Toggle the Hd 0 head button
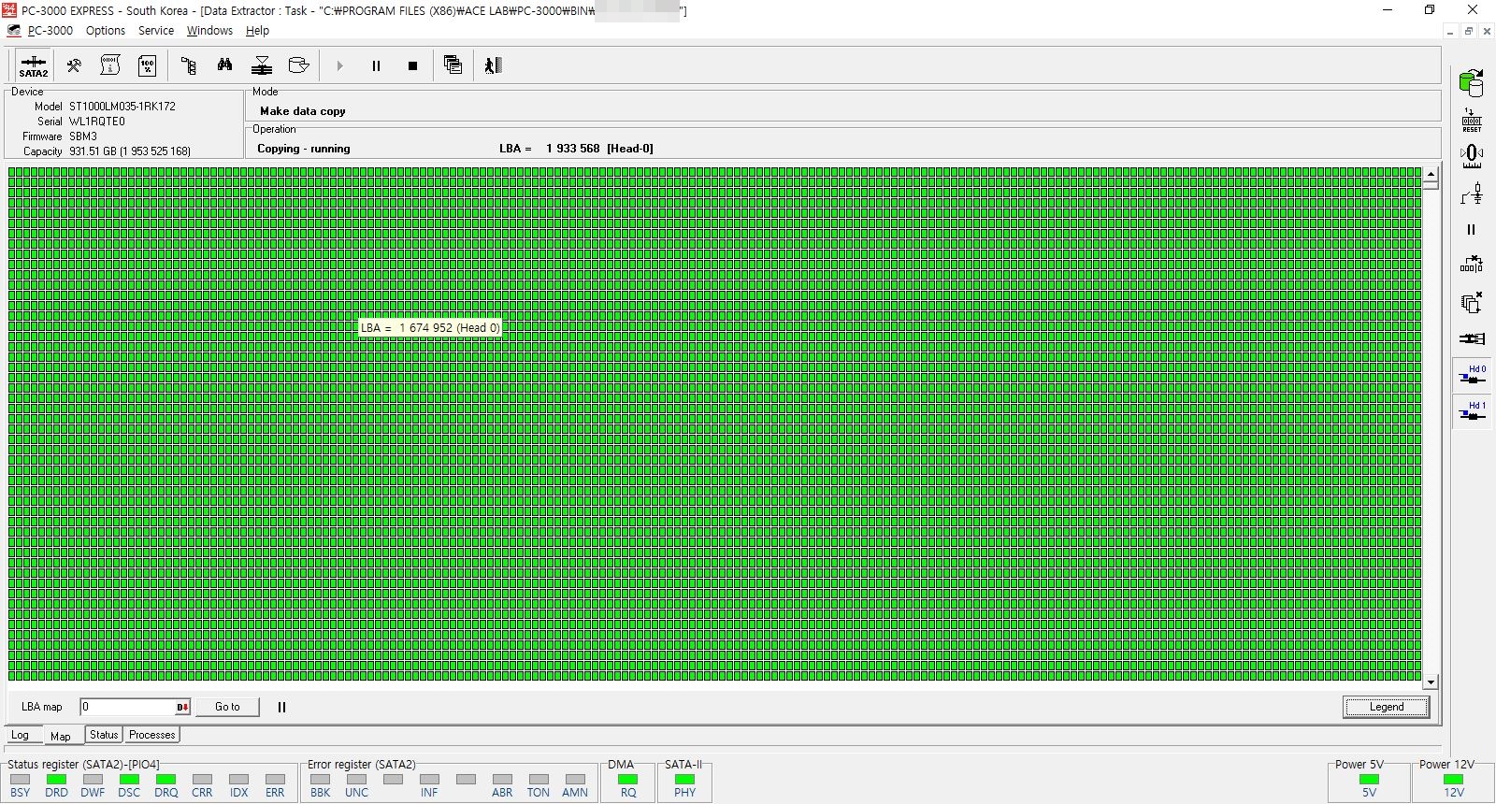This screenshot has width=1496, height=804. [x=1472, y=375]
